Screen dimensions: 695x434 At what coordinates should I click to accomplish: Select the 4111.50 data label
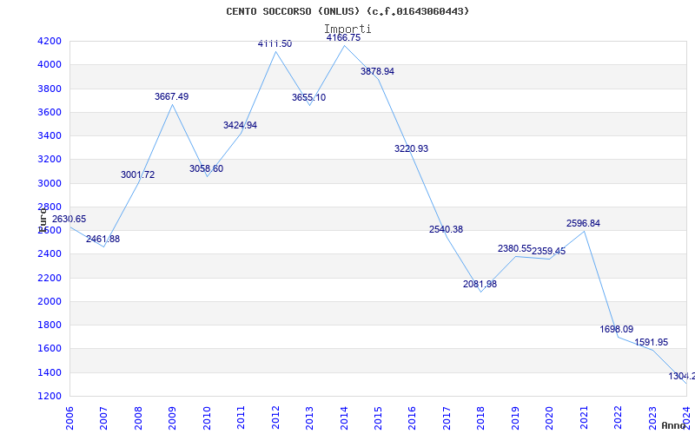click(x=275, y=44)
